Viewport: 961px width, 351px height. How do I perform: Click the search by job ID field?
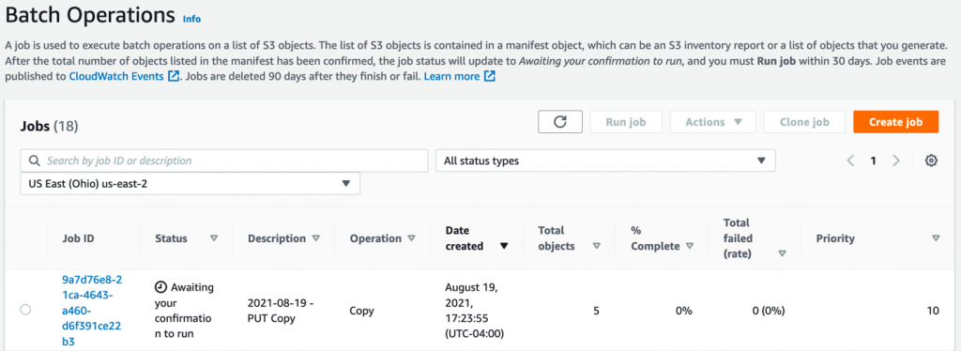[224, 160]
